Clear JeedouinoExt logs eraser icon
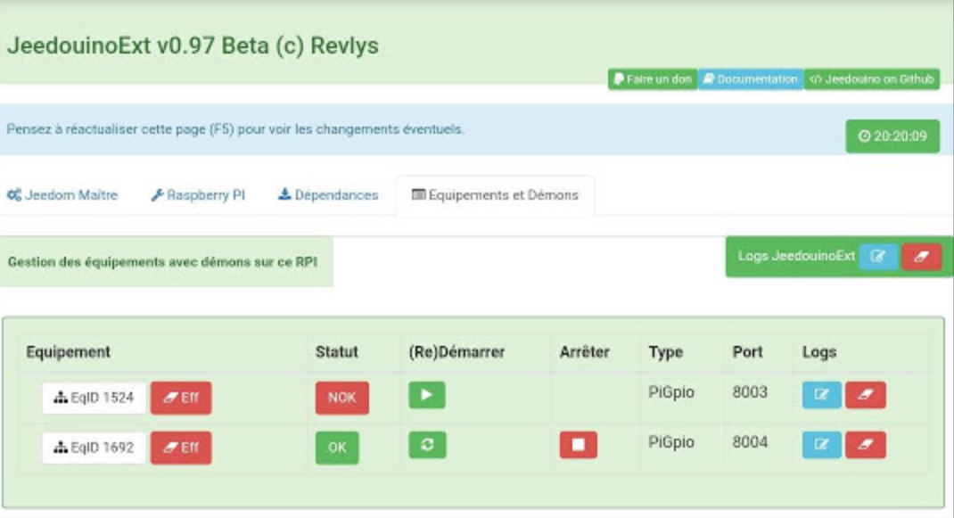This screenshot has height=518, width=954. pos(921,257)
